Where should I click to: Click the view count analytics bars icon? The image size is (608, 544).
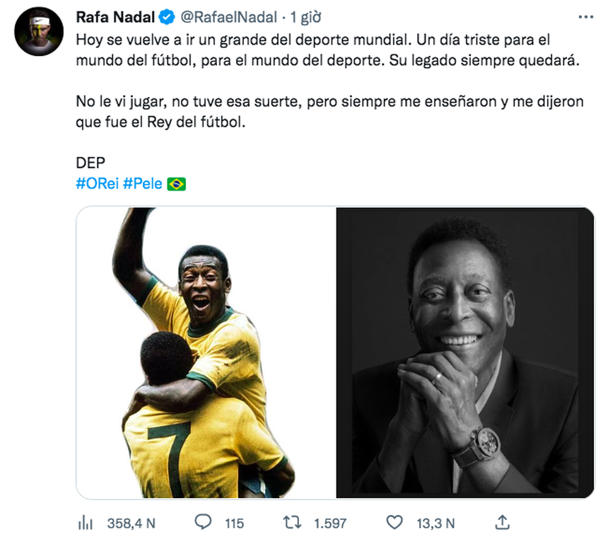[85, 521]
